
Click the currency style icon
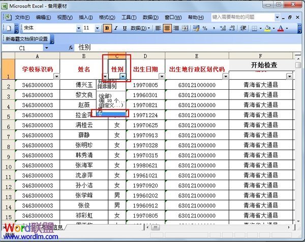coord(196,28)
